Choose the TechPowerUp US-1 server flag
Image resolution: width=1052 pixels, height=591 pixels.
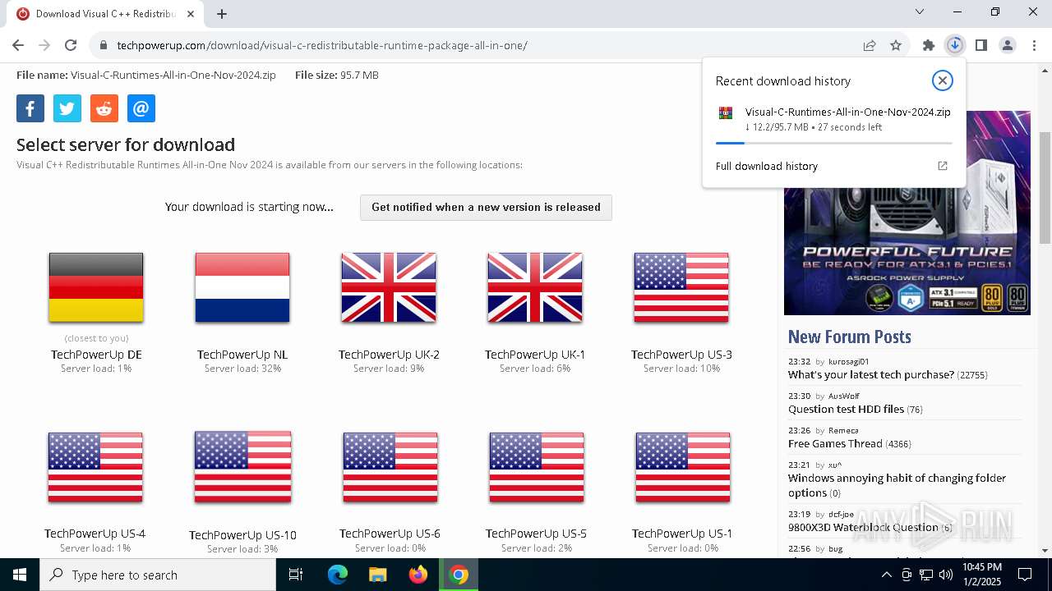[683, 467]
